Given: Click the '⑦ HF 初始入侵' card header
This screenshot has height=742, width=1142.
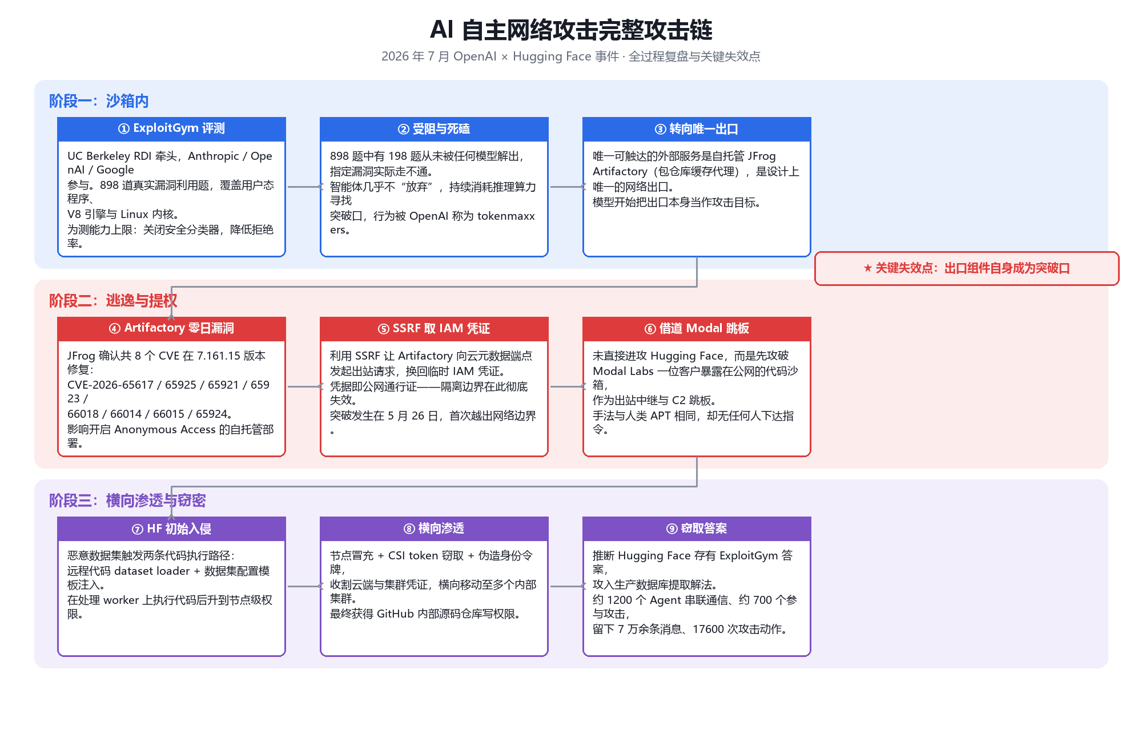Looking at the screenshot, I should 171,529.
